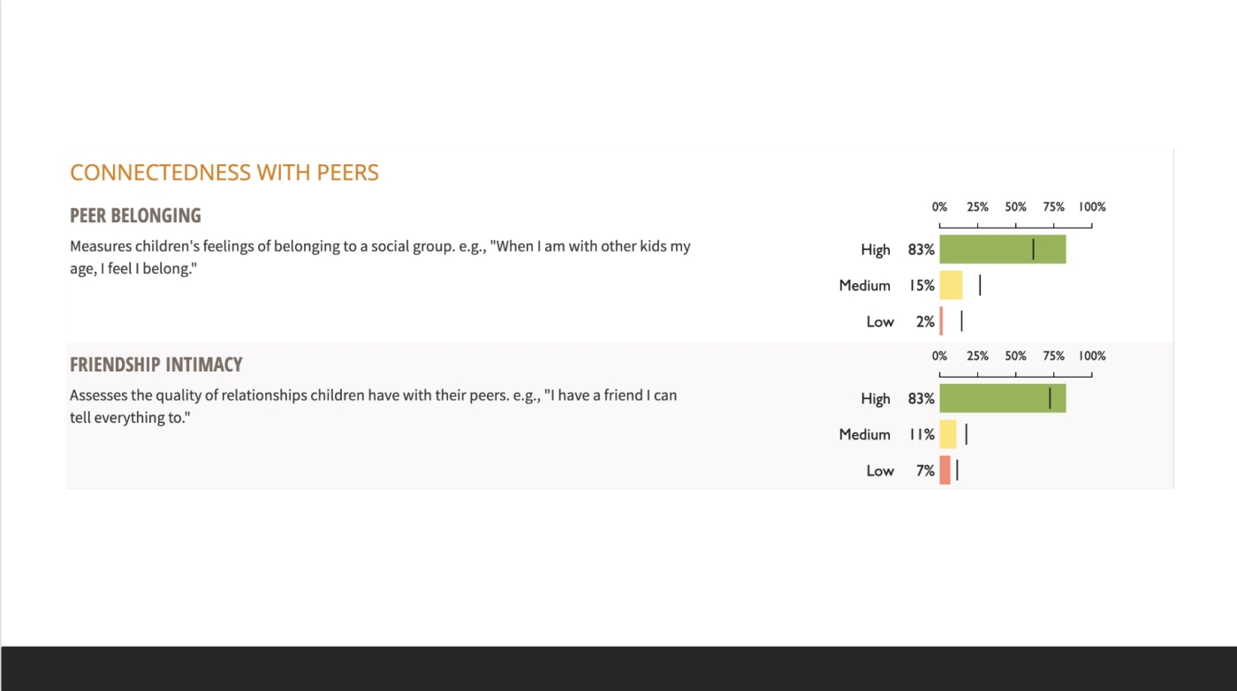Image resolution: width=1237 pixels, height=691 pixels.
Task: Click the red Low bar for Peer Belonging
Action: point(941,321)
